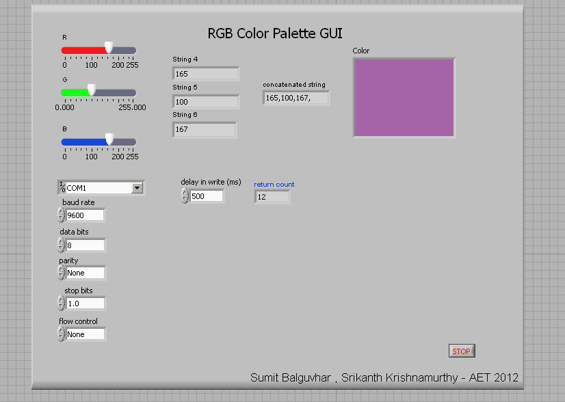565x402 pixels.
Task: Click the 'String 5' label
Action: click(x=185, y=88)
